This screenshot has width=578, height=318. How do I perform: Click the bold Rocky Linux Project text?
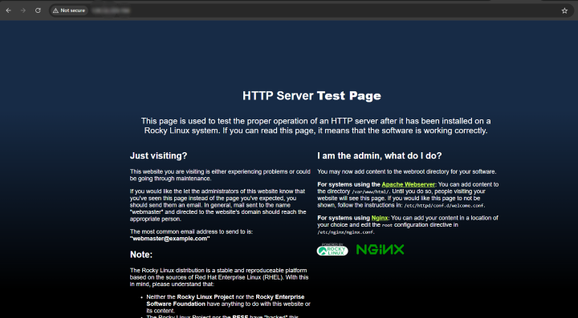206,297
